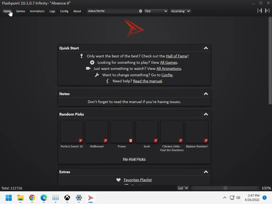Collapse the Quick Start section
The width and height of the screenshot is (272, 204).
click(x=206, y=48)
